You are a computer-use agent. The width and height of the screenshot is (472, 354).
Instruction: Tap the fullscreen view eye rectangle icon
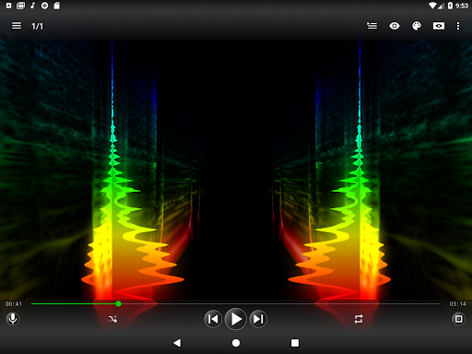[439, 26]
